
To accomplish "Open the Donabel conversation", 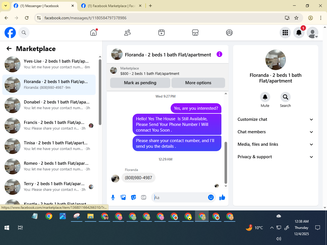I will click(49, 105).
